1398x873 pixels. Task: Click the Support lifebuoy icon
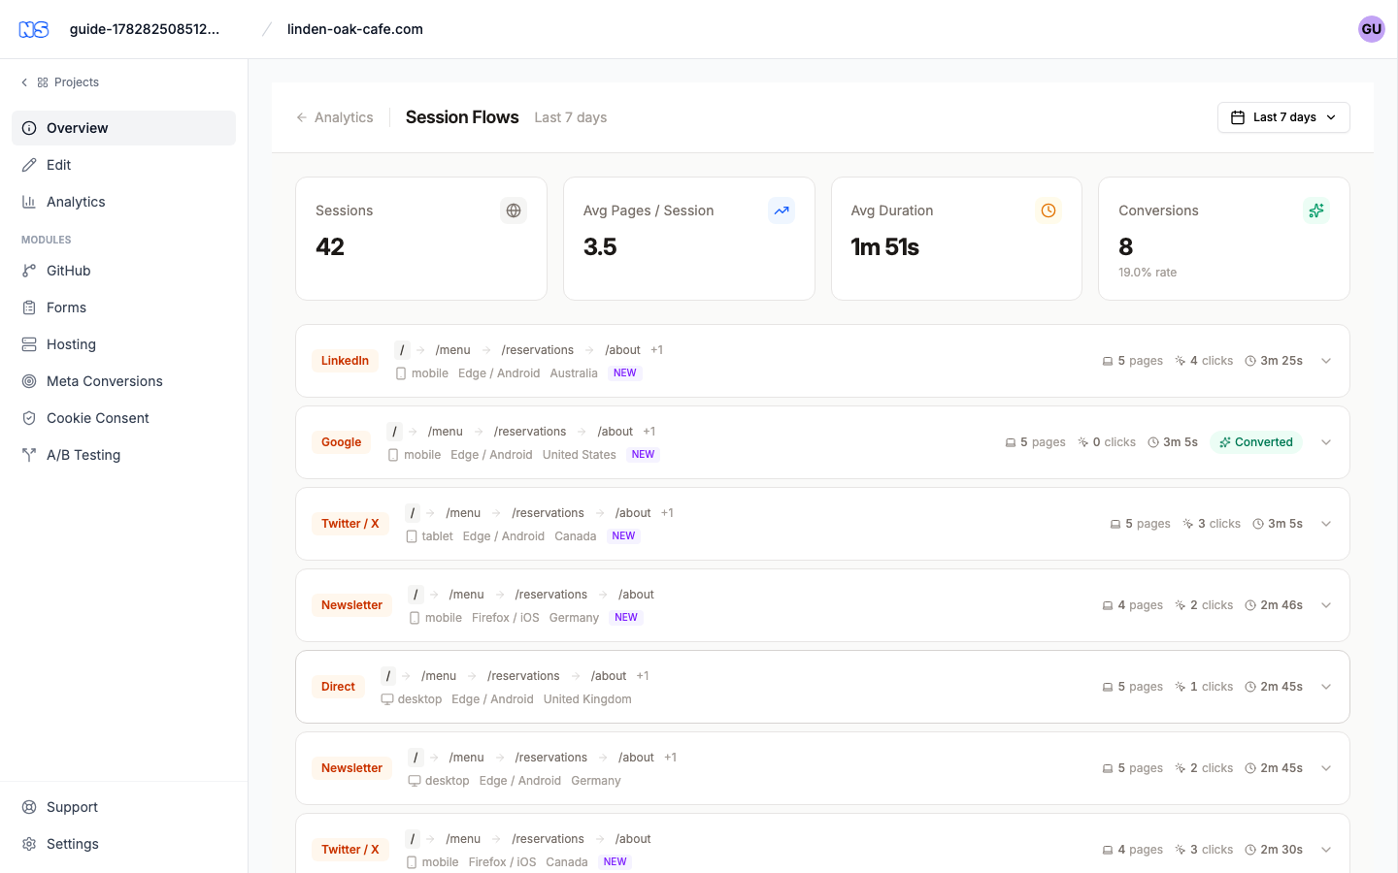pyautogui.click(x=29, y=807)
